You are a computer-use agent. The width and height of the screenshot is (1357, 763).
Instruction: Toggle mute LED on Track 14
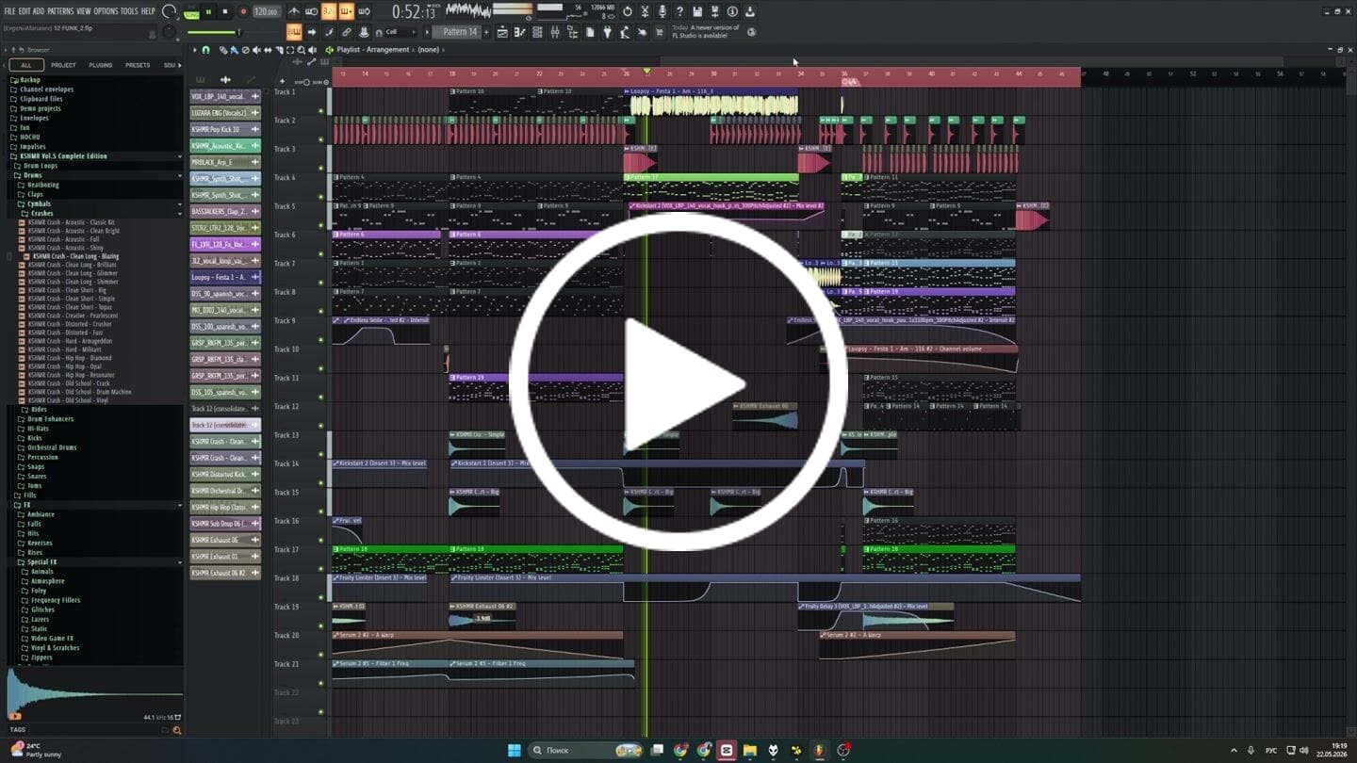[321, 483]
